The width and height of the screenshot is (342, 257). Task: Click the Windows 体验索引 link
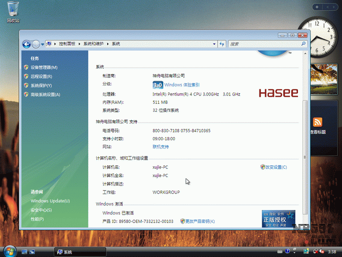(x=182, y=85)
